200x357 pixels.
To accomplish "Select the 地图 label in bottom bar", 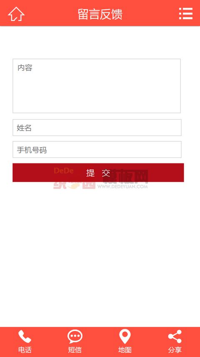I will click(x=125, y=350).
